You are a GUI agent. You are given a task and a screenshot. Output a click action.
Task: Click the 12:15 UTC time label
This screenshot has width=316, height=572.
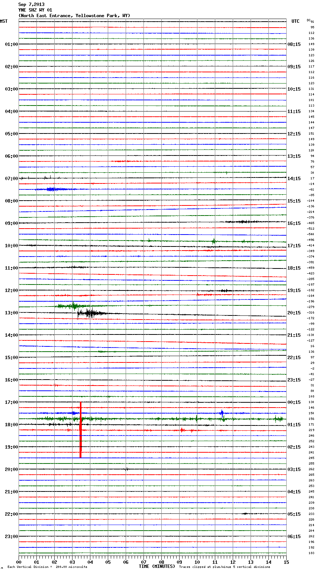pyautogui.click(x=294, y=134)
